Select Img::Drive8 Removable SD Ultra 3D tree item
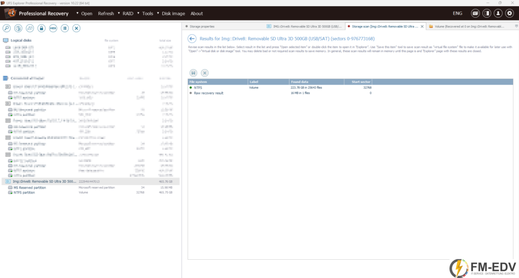Image resolution: width=519 pixels, height=278 pixels. 91,181
